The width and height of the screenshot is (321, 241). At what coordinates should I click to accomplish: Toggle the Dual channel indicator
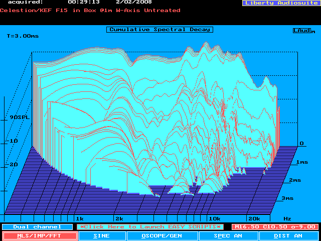point(37,227)
